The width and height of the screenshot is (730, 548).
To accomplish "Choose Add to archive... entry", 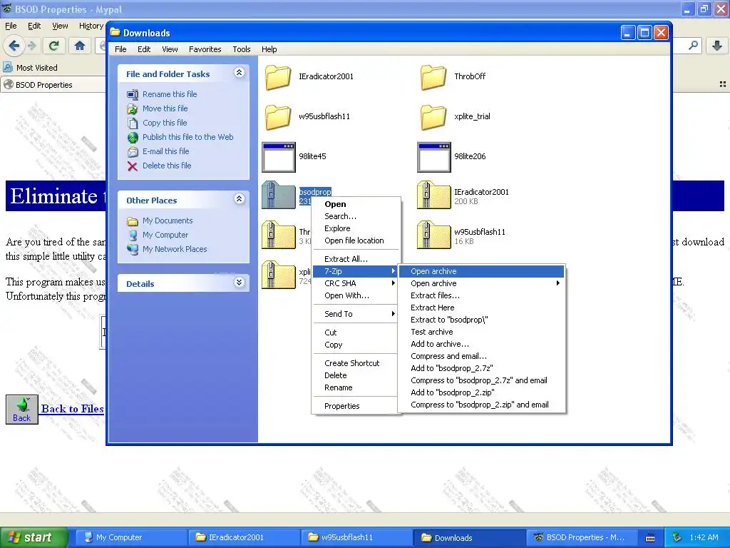I will [x=482, y=344].
